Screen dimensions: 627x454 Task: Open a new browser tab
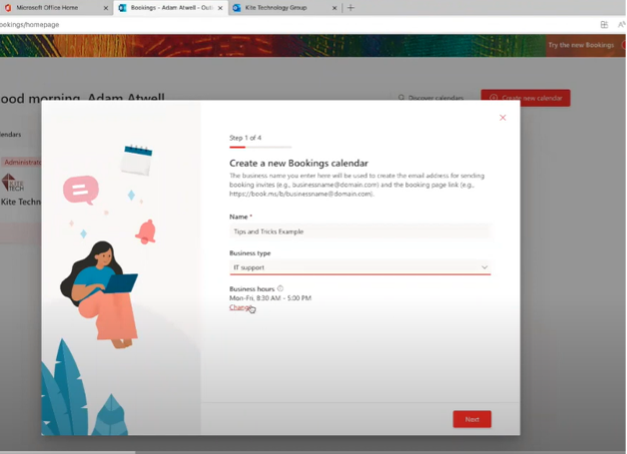(350, 8)
